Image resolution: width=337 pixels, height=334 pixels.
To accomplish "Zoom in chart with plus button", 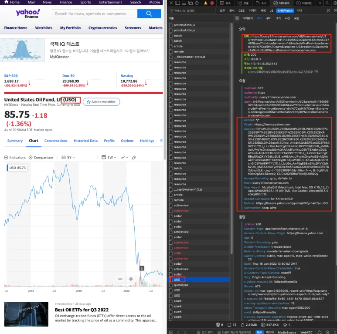I will (x=130, y=279).
